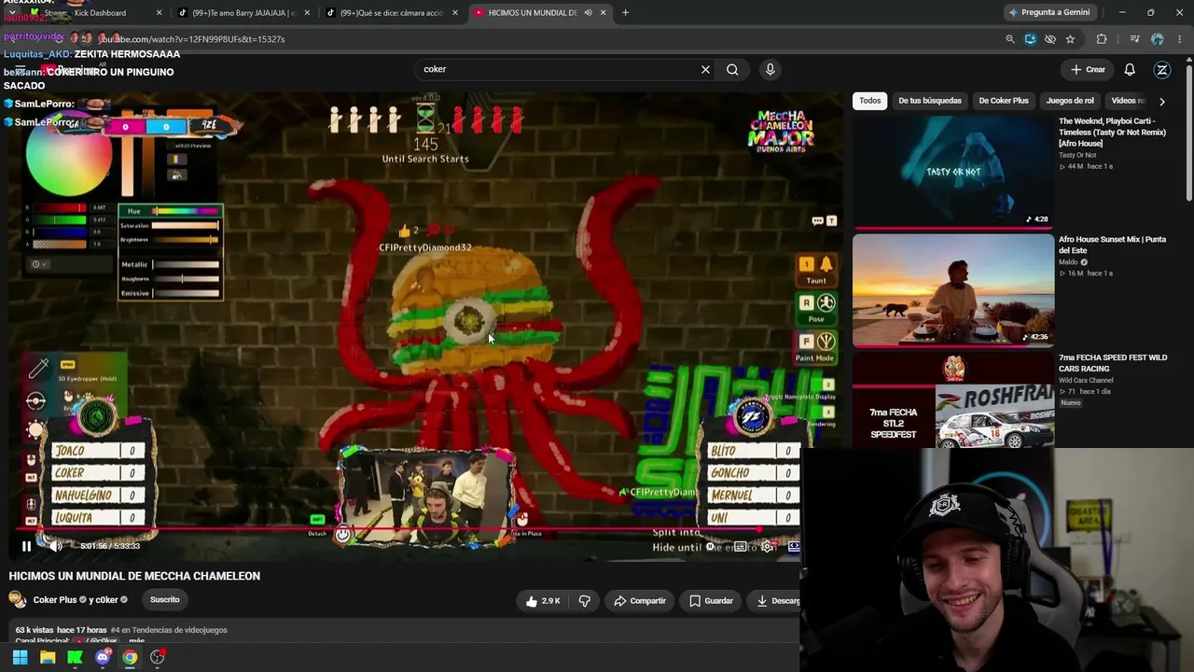Open the Chrome profile avatar
Image resolution: width=1194 pixels, height=672 pixels.
tap(1158, 39)
